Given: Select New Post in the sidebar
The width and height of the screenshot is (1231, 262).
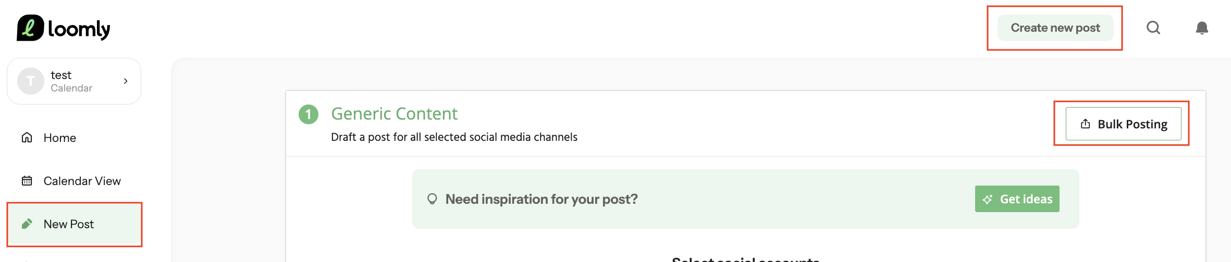Looking at the screenshot, I should 74,224.
